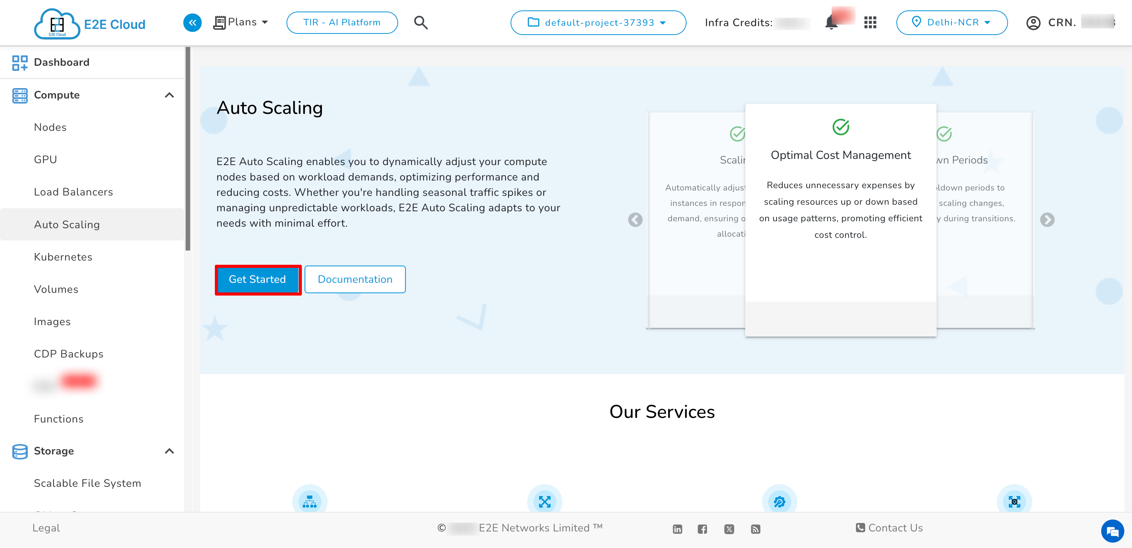Screen dimensions: 1132x548
Task: Open the search icon in the top bar
Action: (420, 22)
